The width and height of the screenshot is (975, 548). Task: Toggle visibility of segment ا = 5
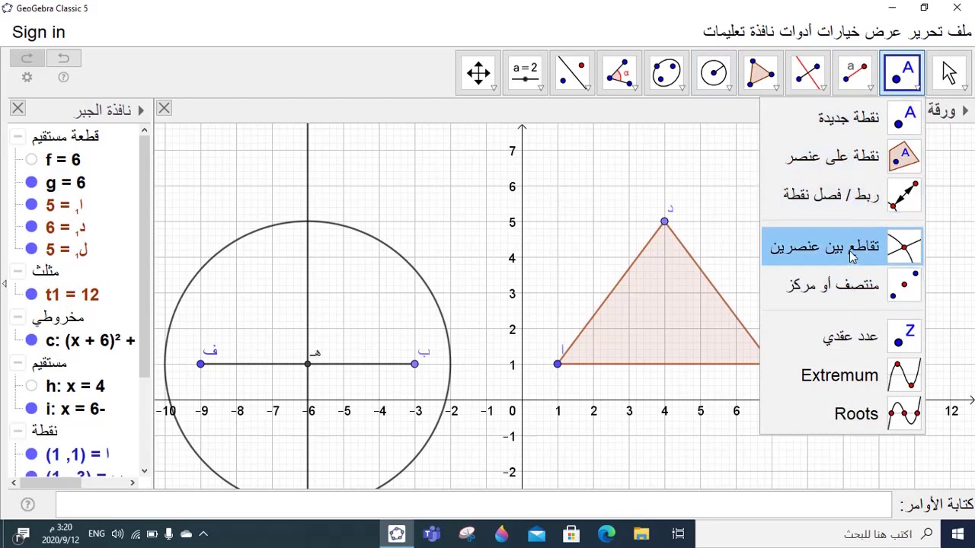[31, 205]
